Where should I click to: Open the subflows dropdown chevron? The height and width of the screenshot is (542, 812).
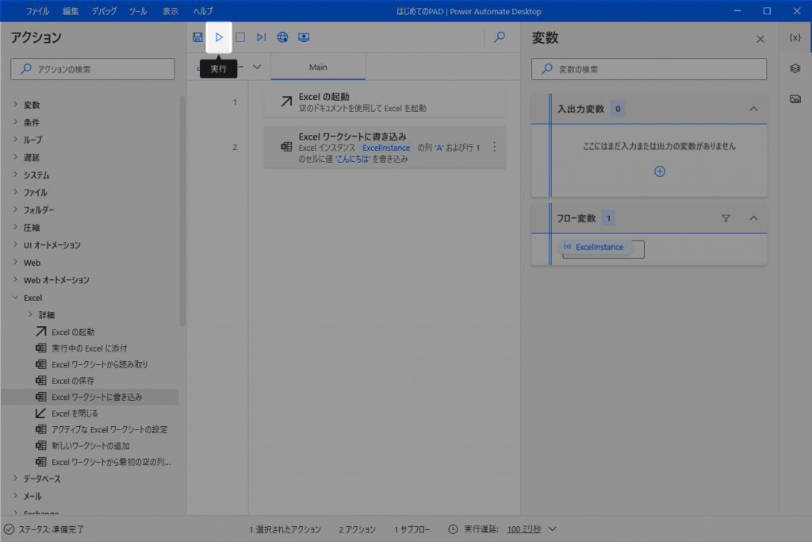tap(257, 67)
